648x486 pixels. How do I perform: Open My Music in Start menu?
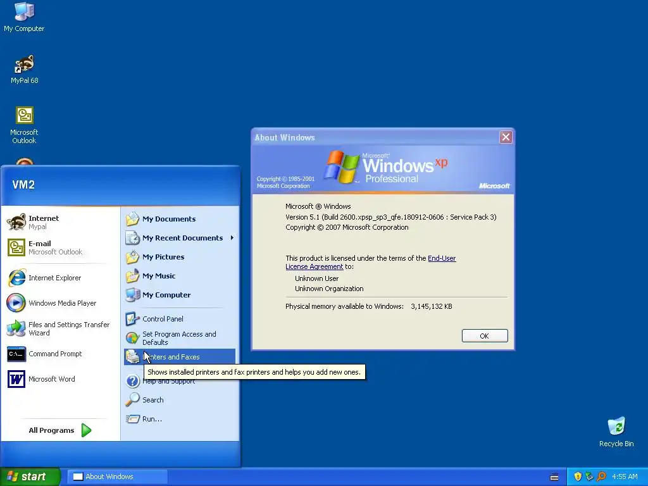coord(180,276)
